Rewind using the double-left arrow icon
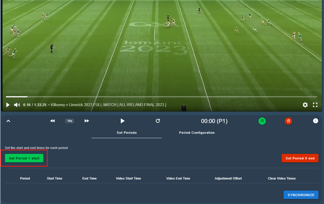Viewport: 324px width, 204px height. click(53, 121)
